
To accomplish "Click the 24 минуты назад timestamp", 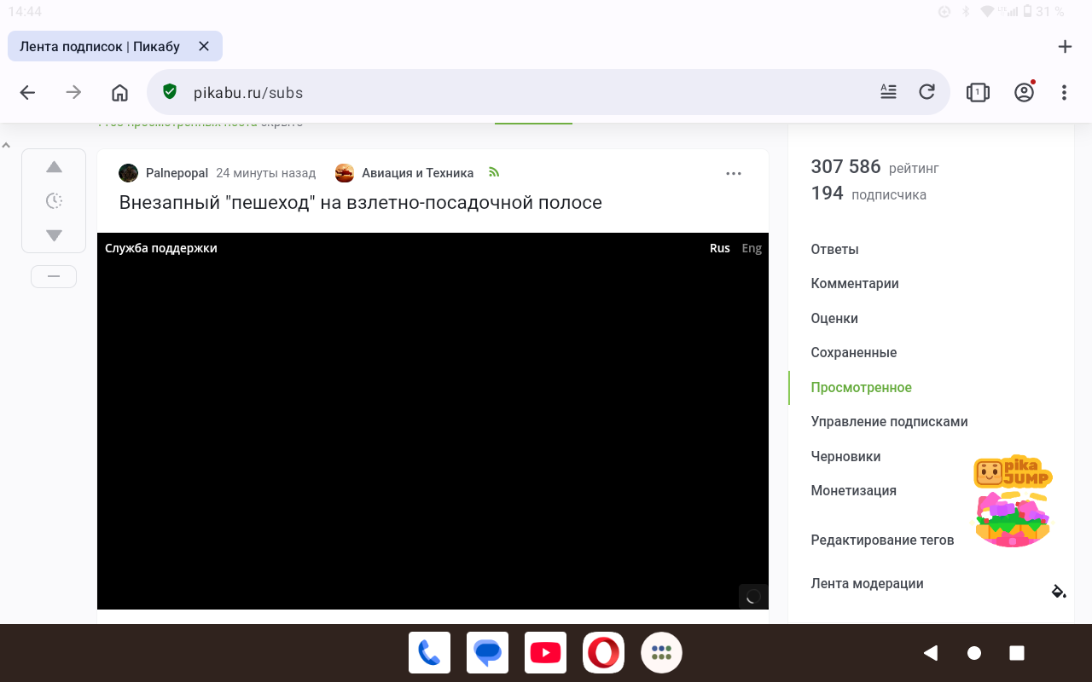I will [x=266, y=173].
